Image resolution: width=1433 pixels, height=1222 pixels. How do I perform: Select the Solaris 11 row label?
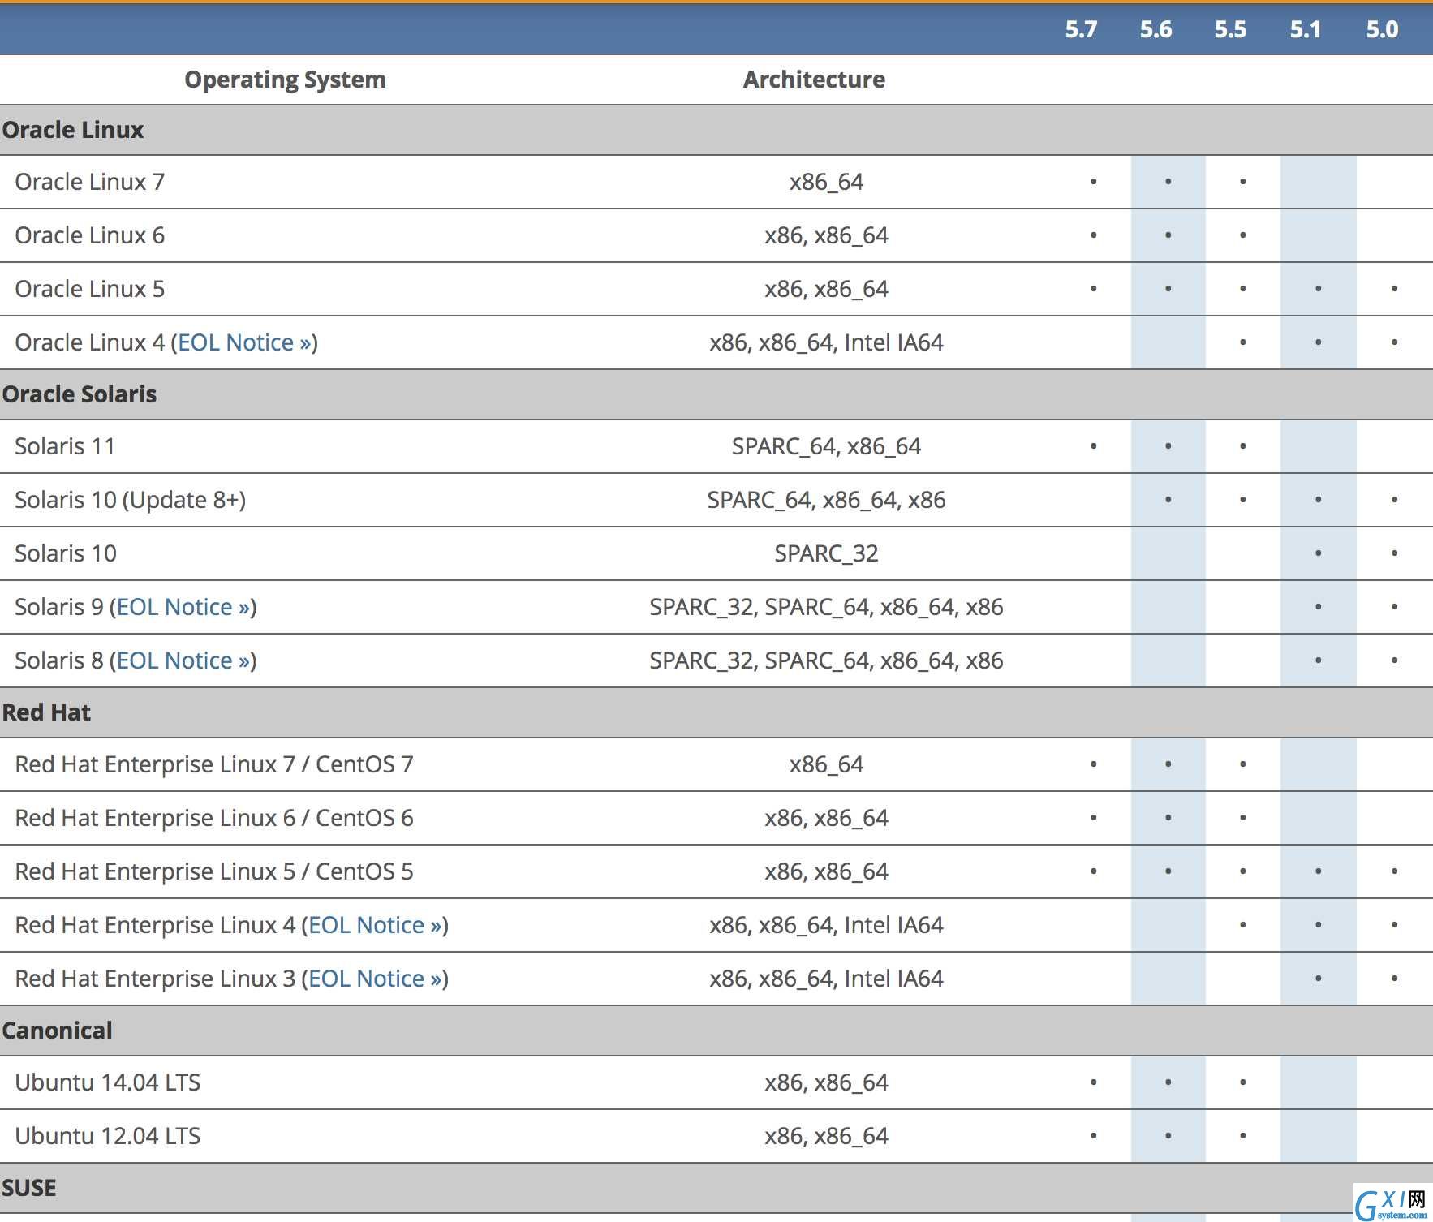point(65,446)
